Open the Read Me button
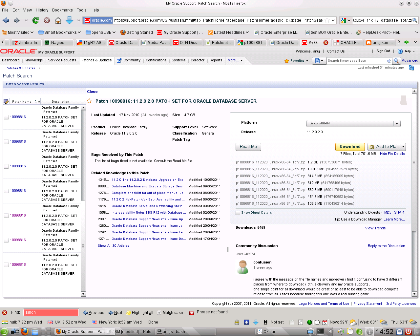 (248, 147)
